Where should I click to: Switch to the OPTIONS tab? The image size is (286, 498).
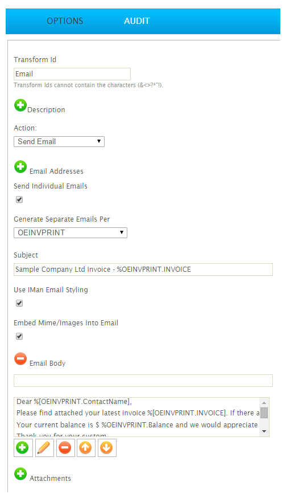(x=65, y=21)
